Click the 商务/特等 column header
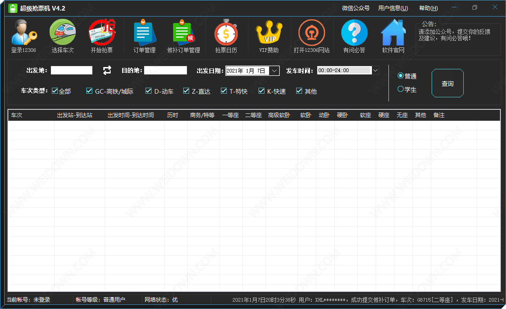Image resolution: width=506 pixels, height=309 pixels. pyautogui.click(x=202, y=115)
